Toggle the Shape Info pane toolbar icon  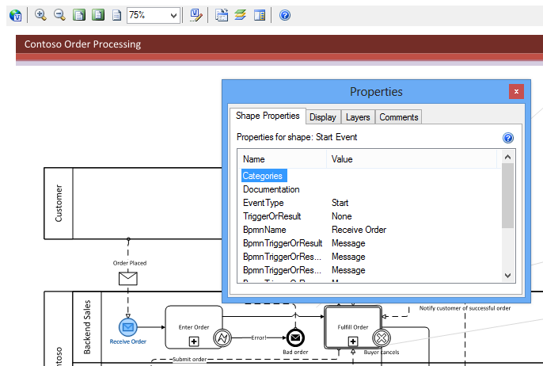pyautogui.click(x=260, y=15)
